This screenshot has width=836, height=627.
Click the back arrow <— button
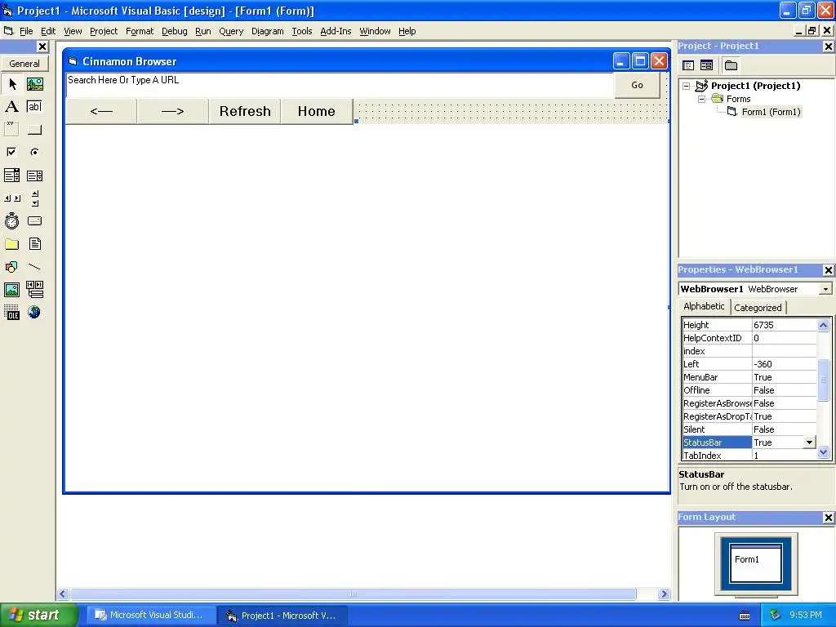pyautogui.click(x=101, y=111)
